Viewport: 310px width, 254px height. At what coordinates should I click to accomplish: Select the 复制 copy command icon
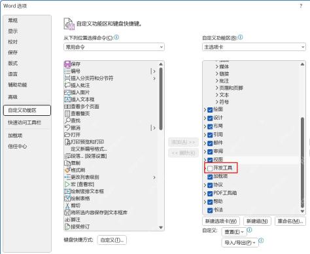[67, 163]
